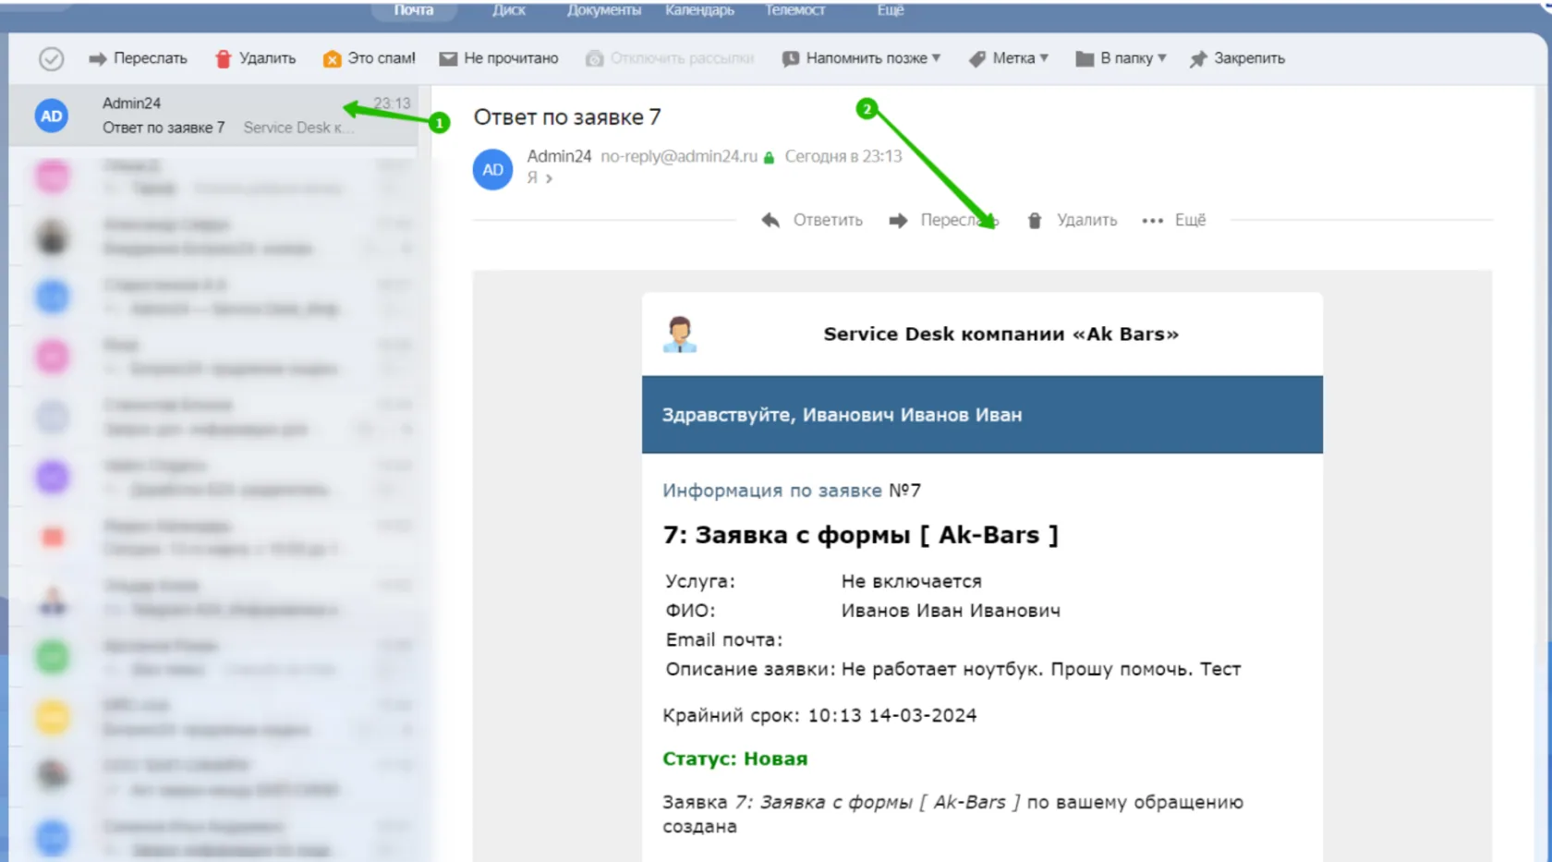Screen dimensions: 1552x862
Task: Open the Ещё menu in top navigation
Action: coord(890,10)
